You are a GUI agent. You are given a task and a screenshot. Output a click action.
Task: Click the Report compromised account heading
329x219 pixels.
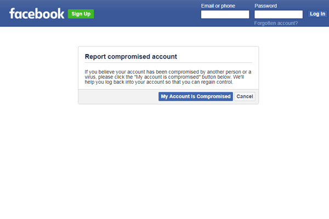click(x=131, y=56)
